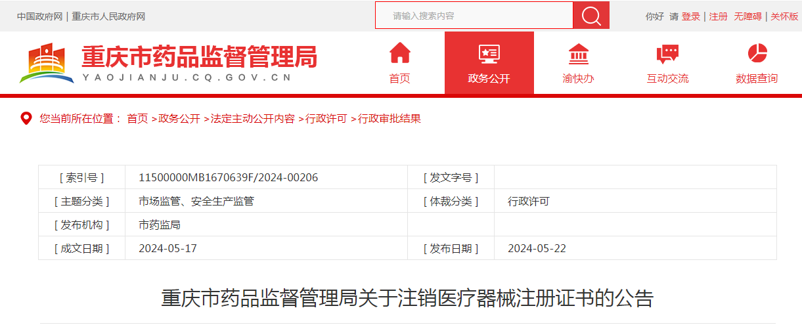Open the 数据查询 pie chart icon
The width and height of the screenshot is (802, 327).
point(757,53)
